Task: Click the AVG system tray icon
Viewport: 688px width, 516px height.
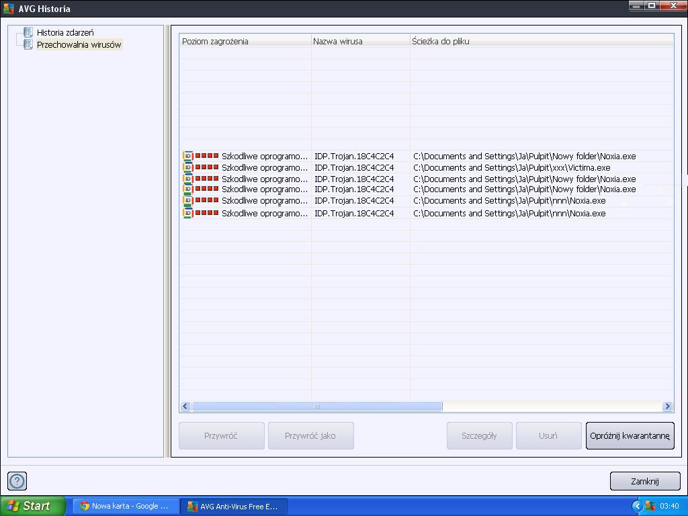Action: [x=650, y=506]
